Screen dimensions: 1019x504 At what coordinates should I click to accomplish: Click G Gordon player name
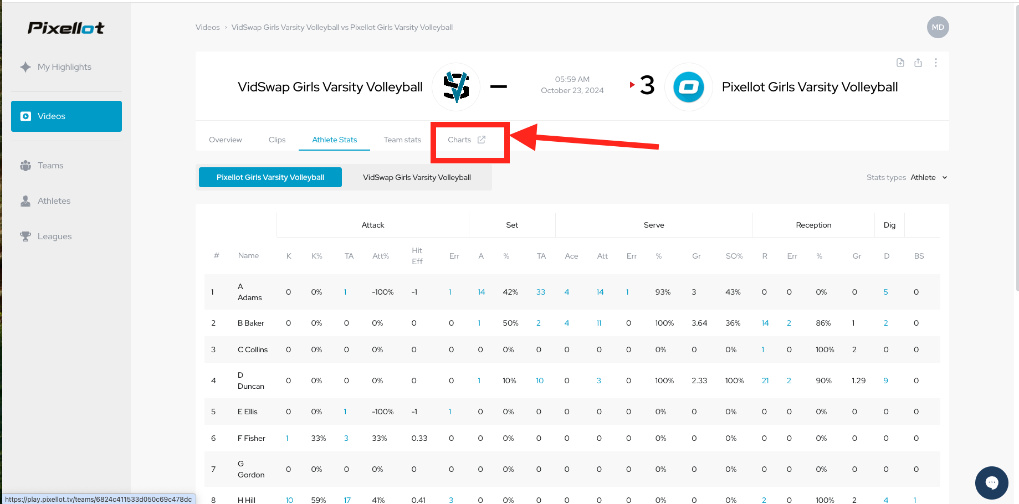point(251,469)
